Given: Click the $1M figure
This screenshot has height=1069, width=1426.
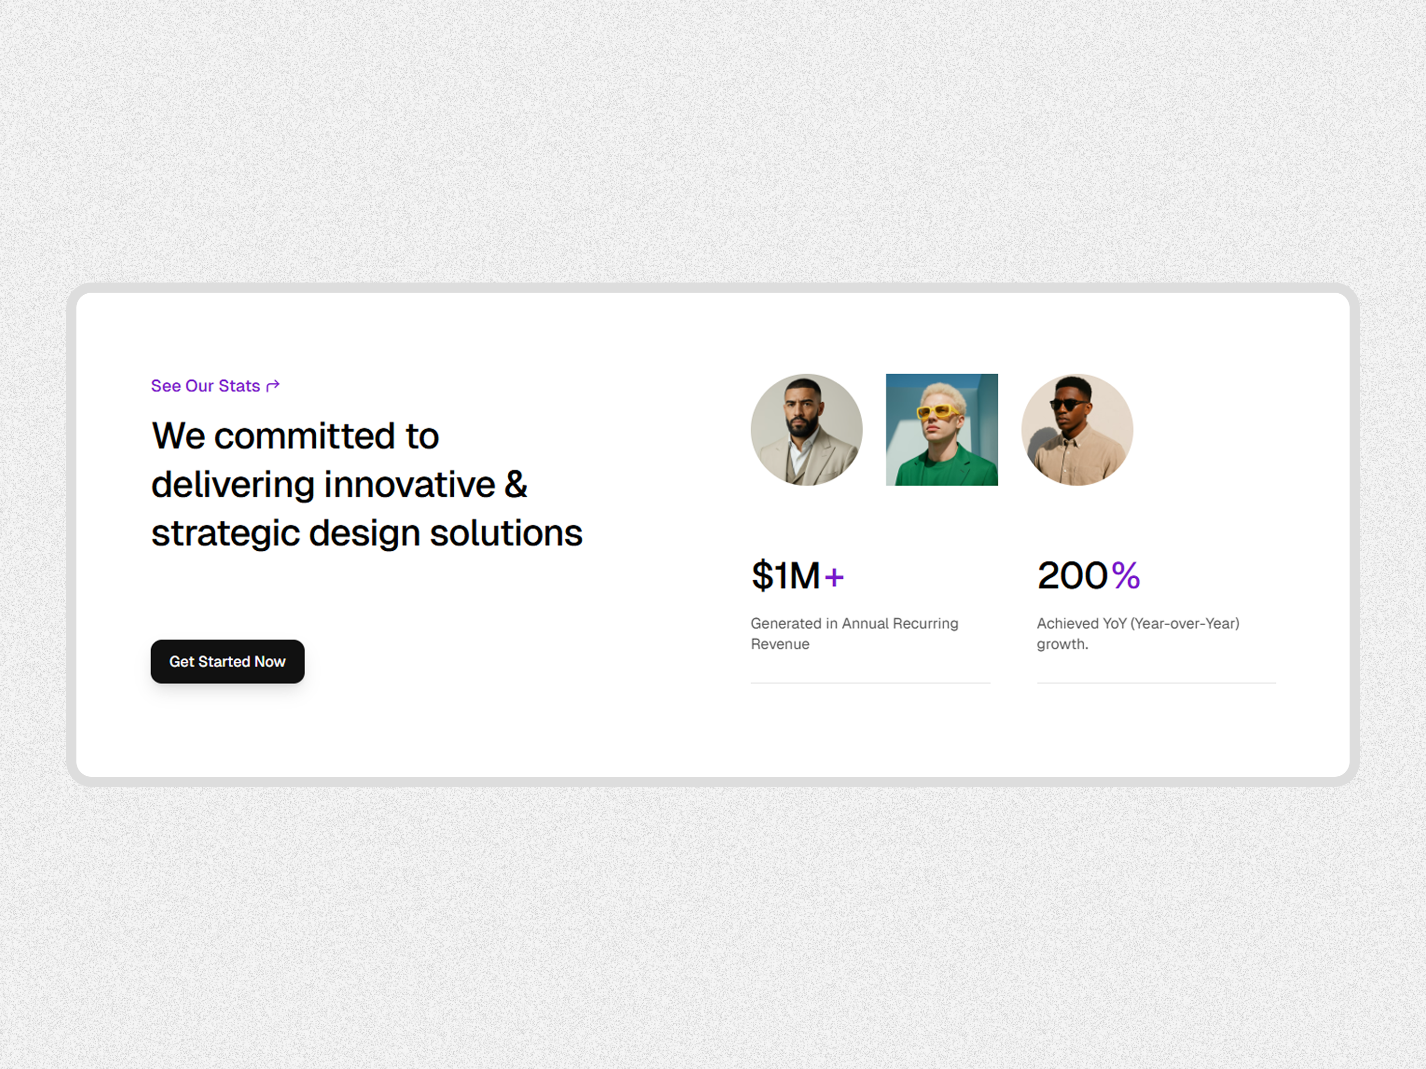Looking at the screenshot, I should pos(785,575).
